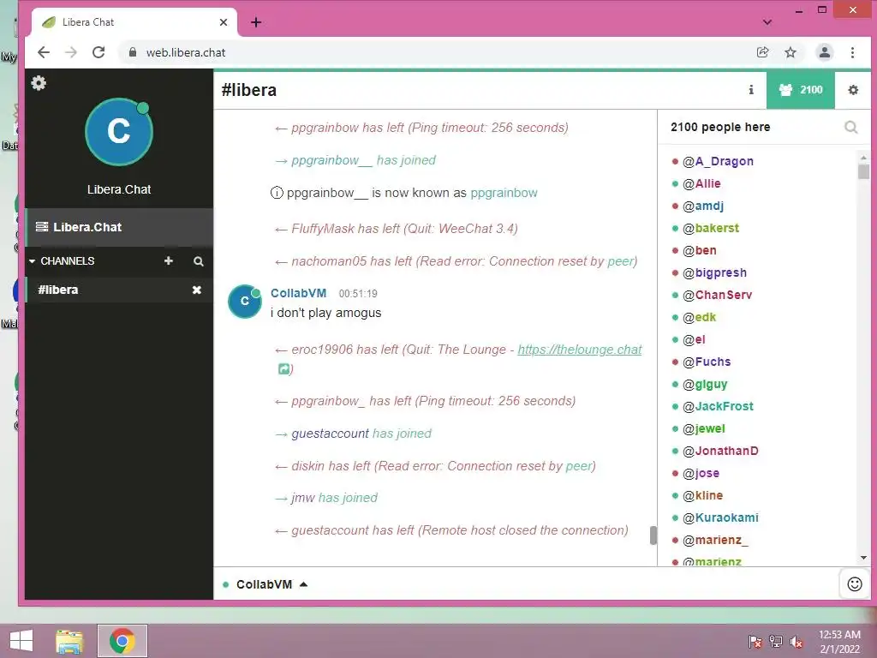Click the link preview icon after thelounge.chat
The image size is (877, 658).
tap(284, 368)
